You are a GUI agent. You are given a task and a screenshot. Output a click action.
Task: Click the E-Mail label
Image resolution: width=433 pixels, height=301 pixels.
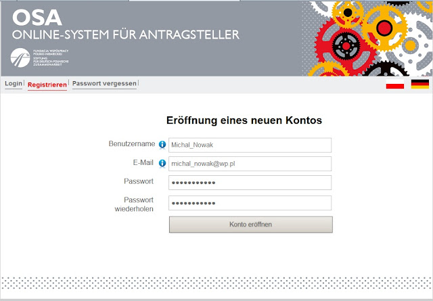(x=143, y=162)
